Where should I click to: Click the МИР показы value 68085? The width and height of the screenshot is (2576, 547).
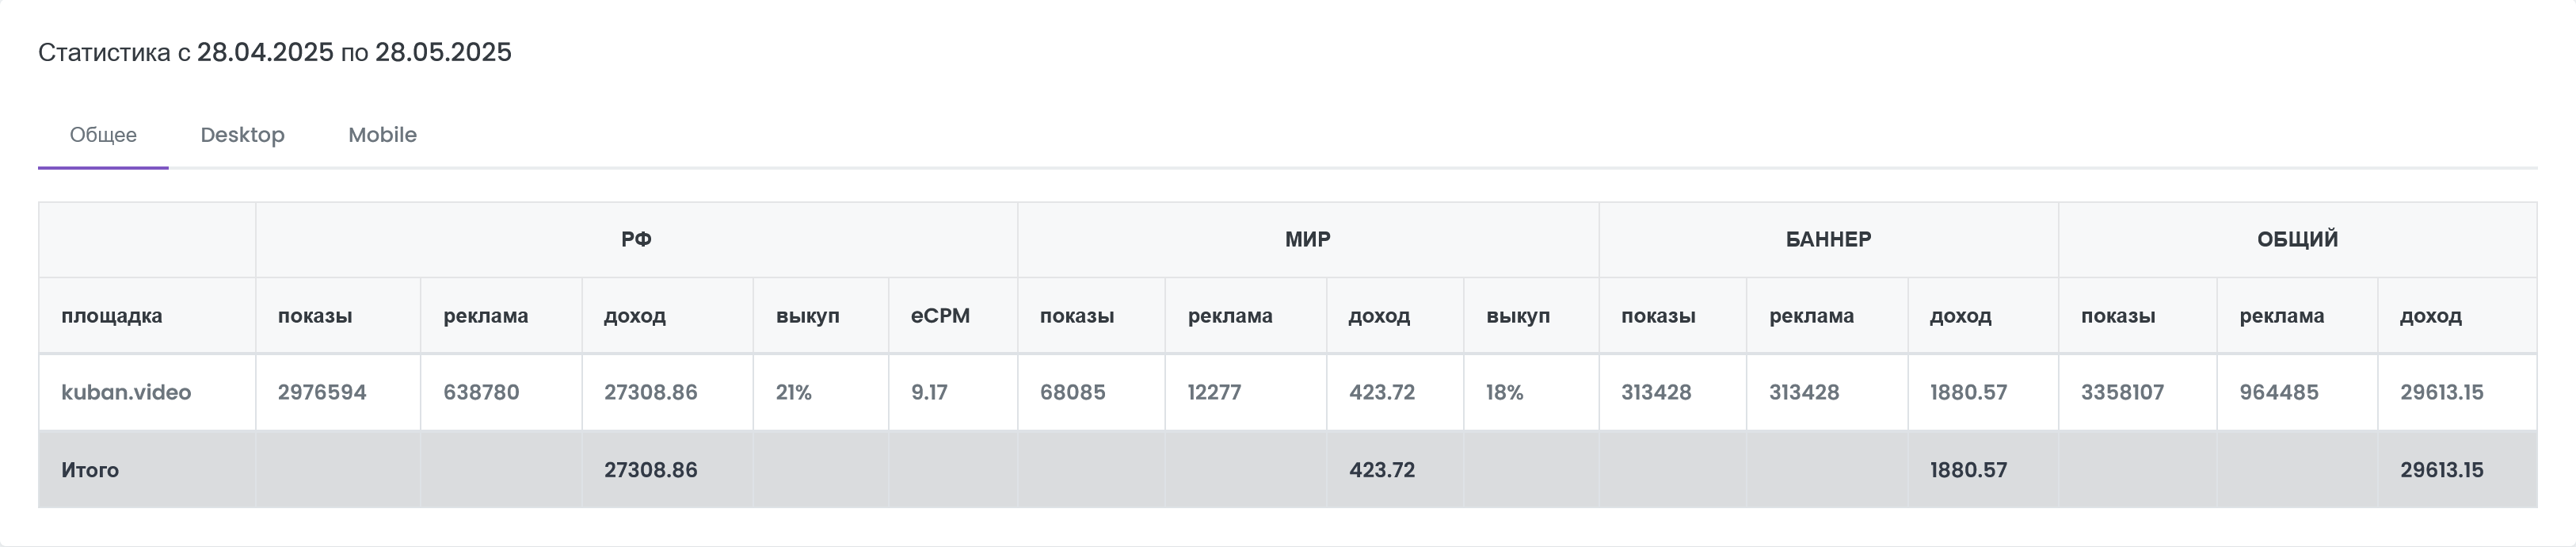[x=1072, y=392]
